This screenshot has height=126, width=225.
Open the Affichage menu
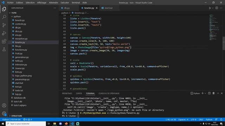click(41, 2)
